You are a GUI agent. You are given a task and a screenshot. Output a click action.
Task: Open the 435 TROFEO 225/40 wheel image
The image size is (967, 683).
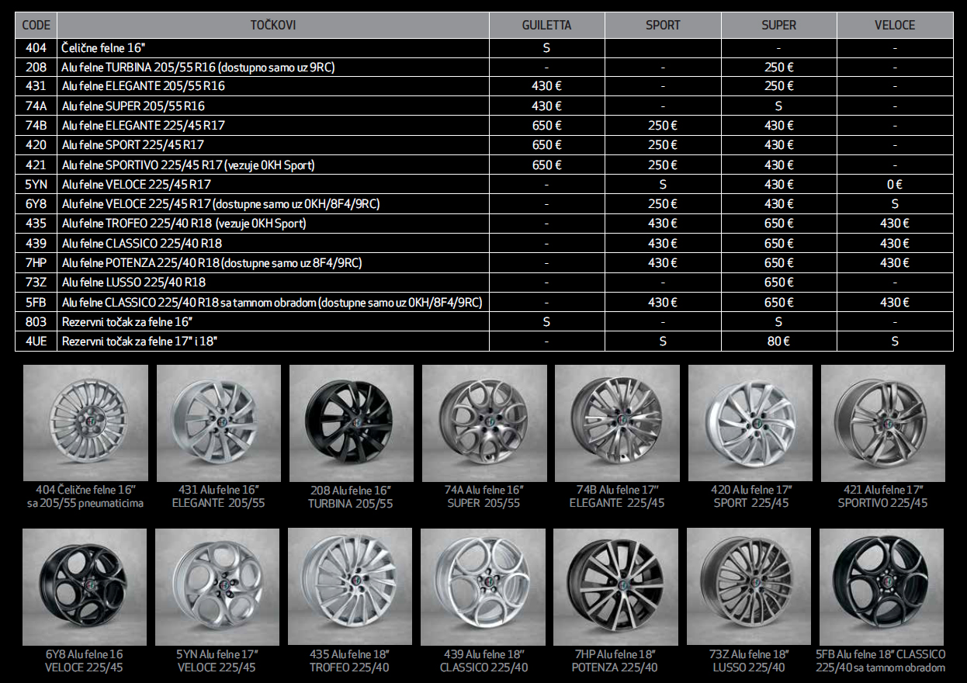(350, 586)
